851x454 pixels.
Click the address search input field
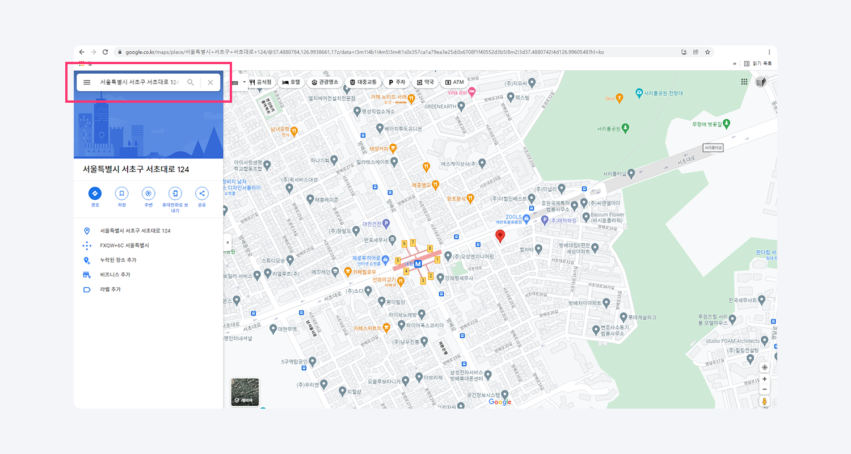(139, 82)
